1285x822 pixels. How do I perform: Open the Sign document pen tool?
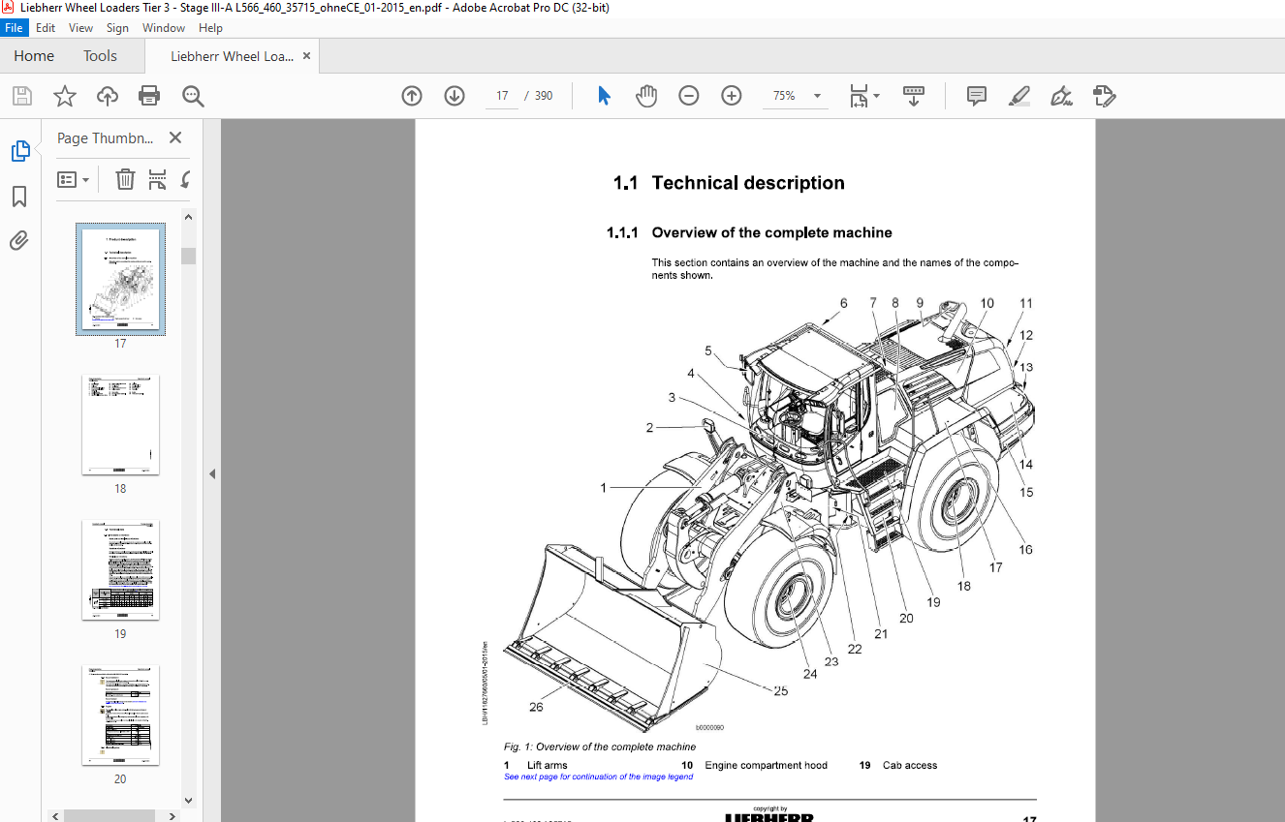1061,96
